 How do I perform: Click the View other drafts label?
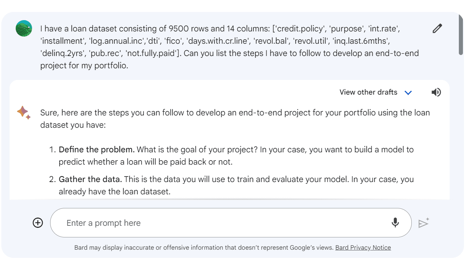(368, 92)
